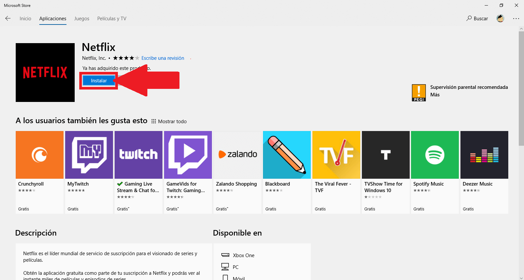The image size is (524, 280).
Task: Open the TVShow Time tile
Action: (x=386, y=172)
